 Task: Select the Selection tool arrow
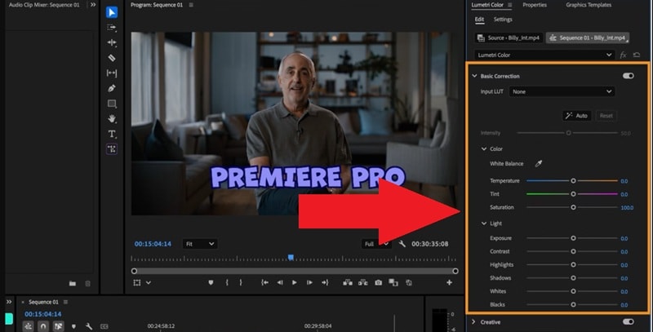pyautogui.click(x=112, y=12)
